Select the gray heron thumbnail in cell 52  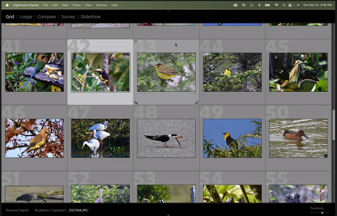(100, 194)
